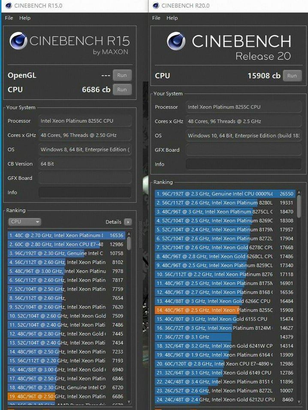Select R20 rank 17 entry 36C/72T @ 3.1 GHz
Image resolution: width=308 pixels, height=410 pixels.
click(x=225, y=337)
